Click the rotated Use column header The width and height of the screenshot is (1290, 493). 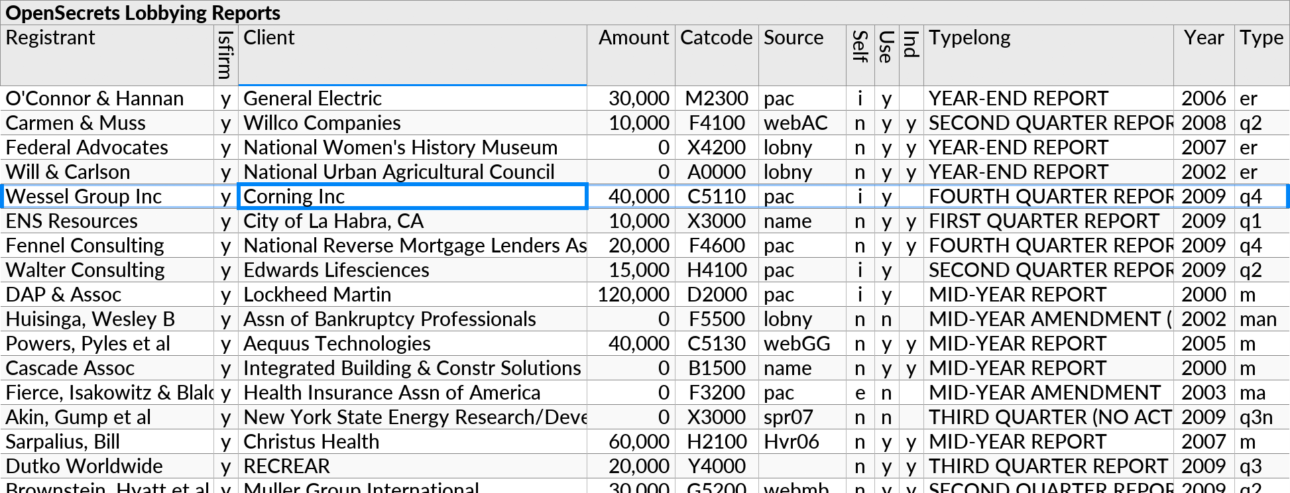(887, 56)
